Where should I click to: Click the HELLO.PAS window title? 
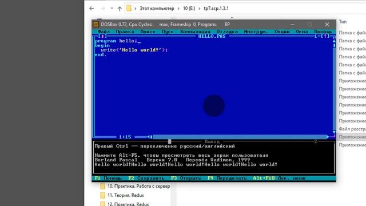point(212,36)
